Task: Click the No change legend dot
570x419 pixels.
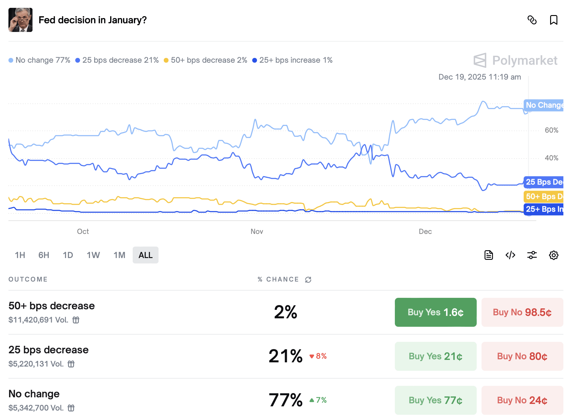Action: [11, 60]
